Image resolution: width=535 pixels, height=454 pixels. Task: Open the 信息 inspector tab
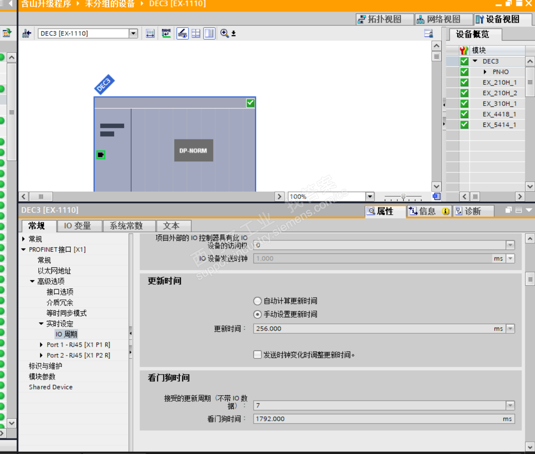[429, 211]
